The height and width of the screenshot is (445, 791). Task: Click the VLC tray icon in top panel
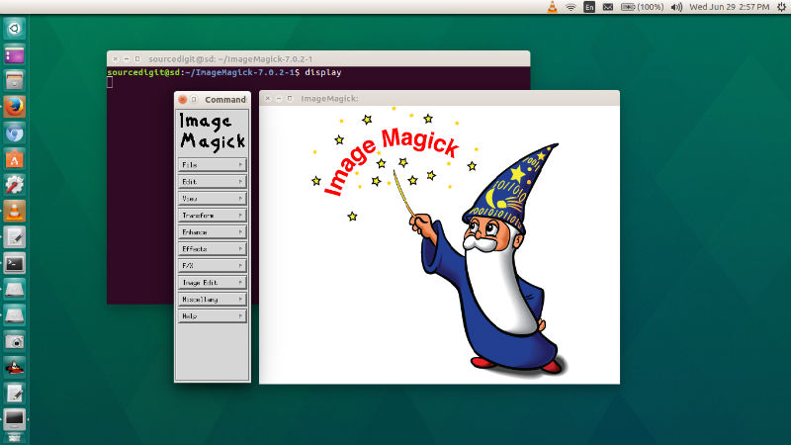[552, 7]
